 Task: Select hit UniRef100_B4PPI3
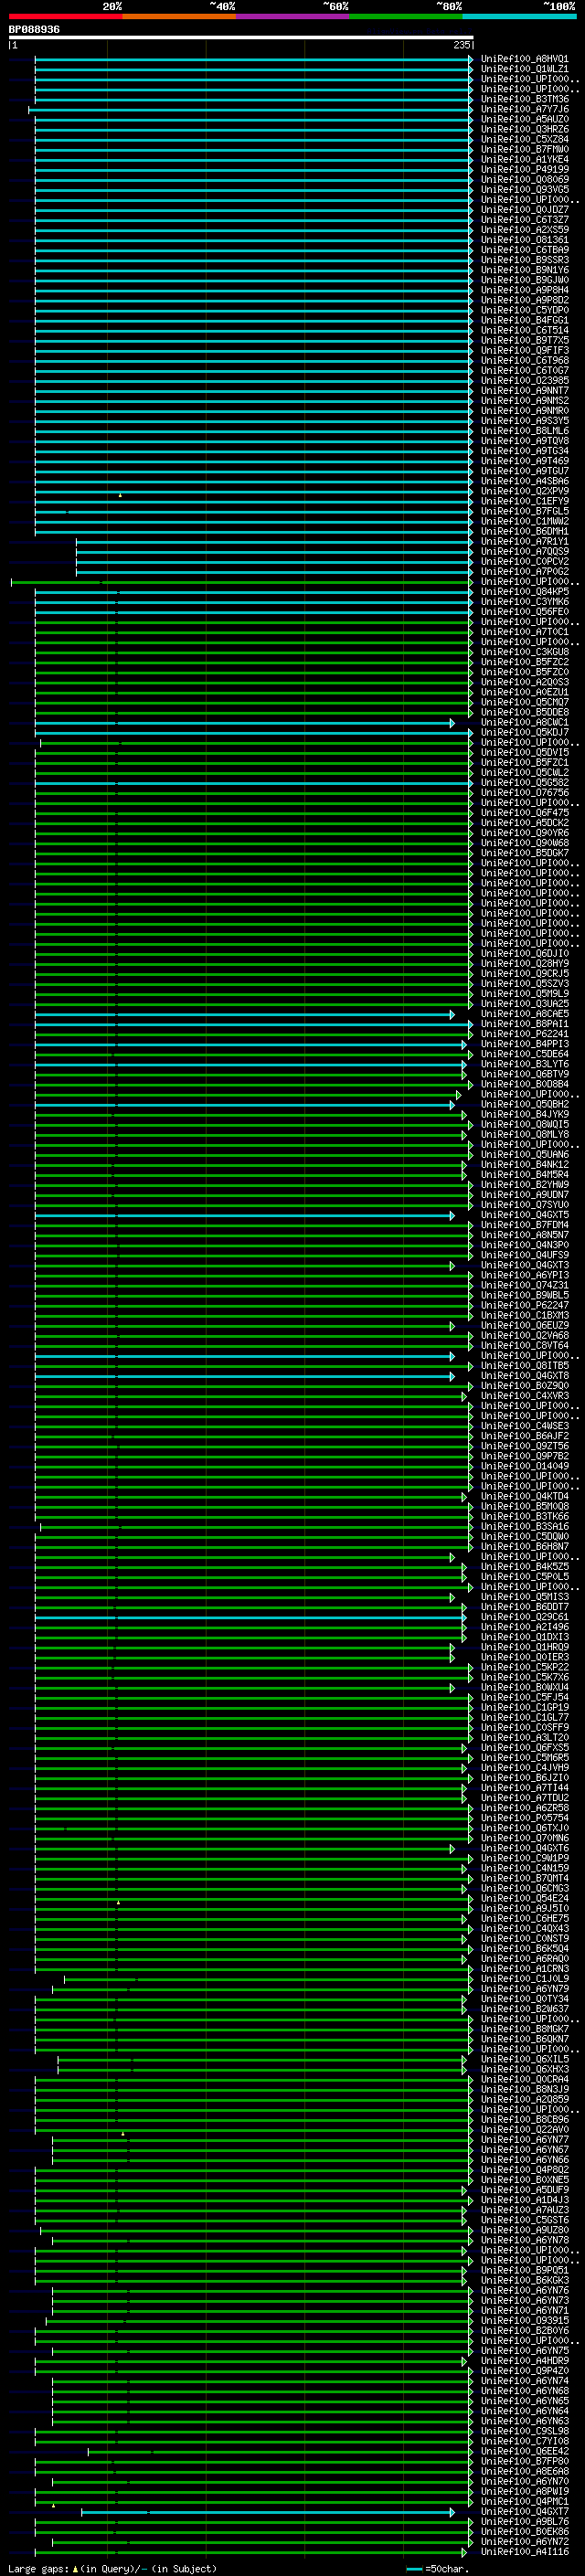525,1044
